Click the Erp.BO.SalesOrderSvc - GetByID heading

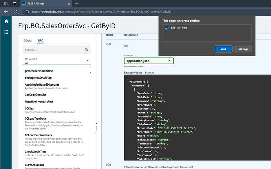(x=67, y=26)
